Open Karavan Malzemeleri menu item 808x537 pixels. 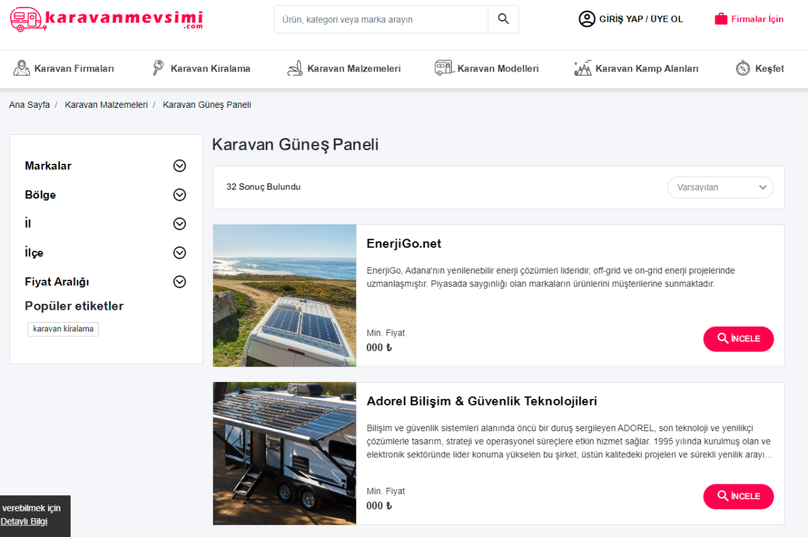pos(353,68)
